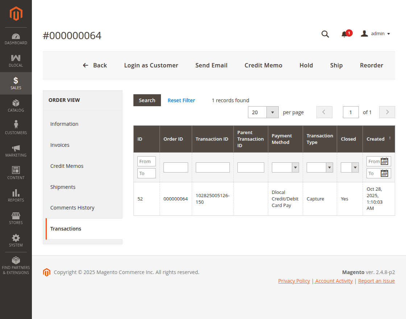Click the Reset Filter link
This screenshot has height=319, width=406.
tap(181, 100)
